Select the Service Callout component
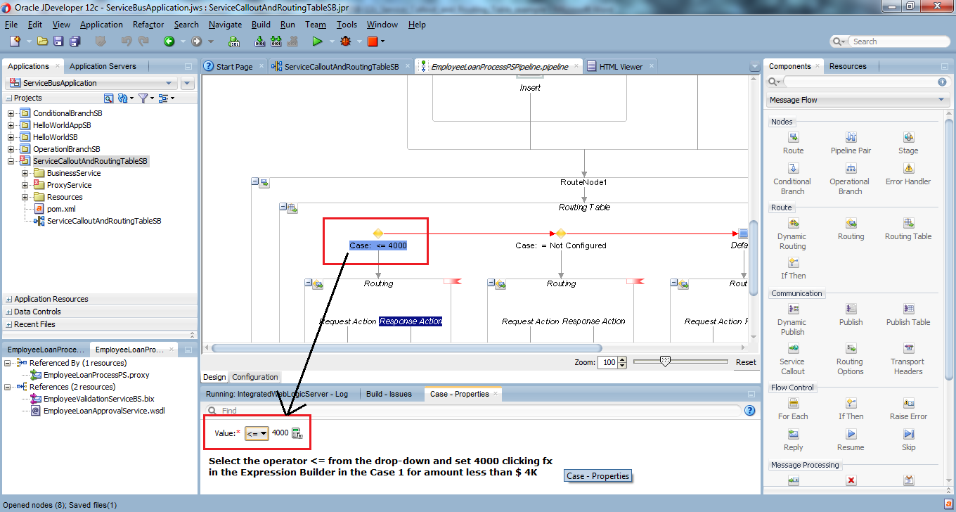This screenshot has height=512, width=956. (x=793, y=359)
